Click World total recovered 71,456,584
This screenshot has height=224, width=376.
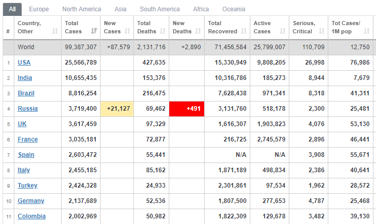(x=230, y=47)
